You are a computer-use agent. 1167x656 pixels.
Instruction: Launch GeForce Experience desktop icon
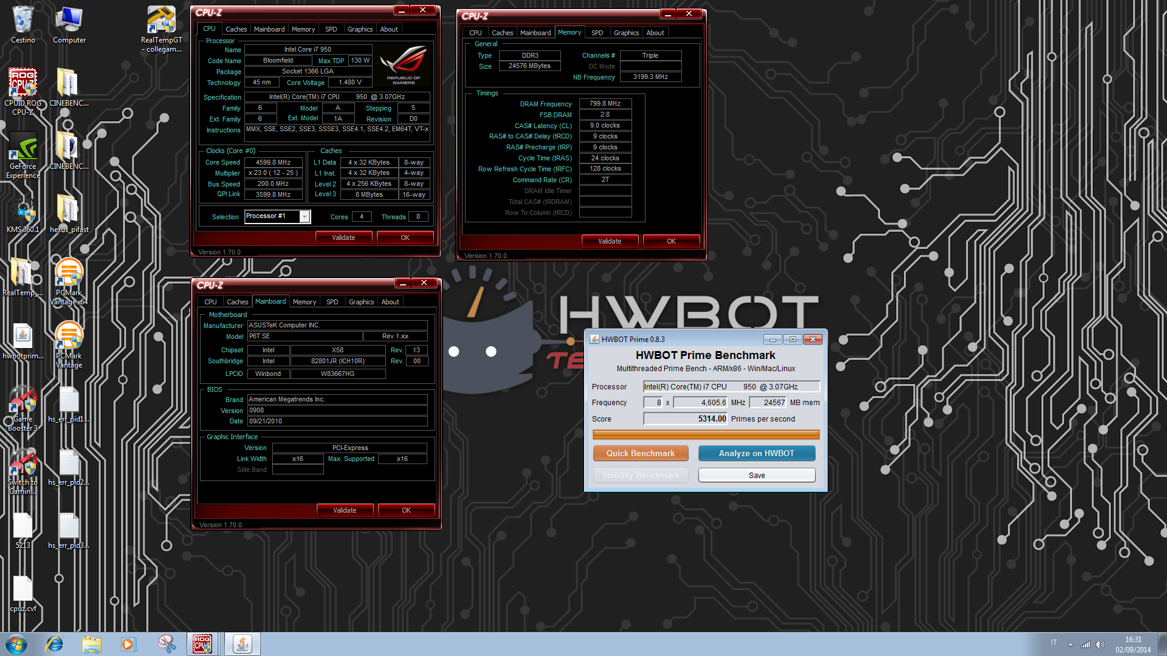23,155
